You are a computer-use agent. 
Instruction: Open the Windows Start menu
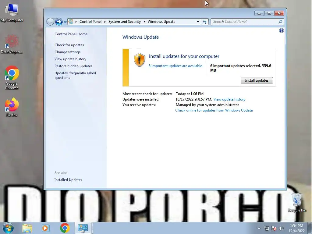click(8, 228)
